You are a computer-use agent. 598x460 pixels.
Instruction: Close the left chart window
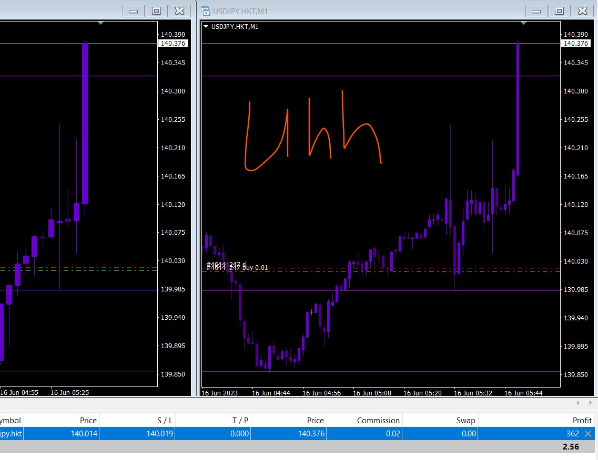180,11
